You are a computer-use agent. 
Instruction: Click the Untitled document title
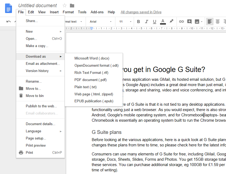[x=37, y=6]
